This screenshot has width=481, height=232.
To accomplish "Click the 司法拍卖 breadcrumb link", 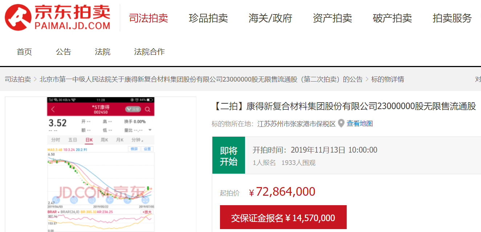I will 18,79.
